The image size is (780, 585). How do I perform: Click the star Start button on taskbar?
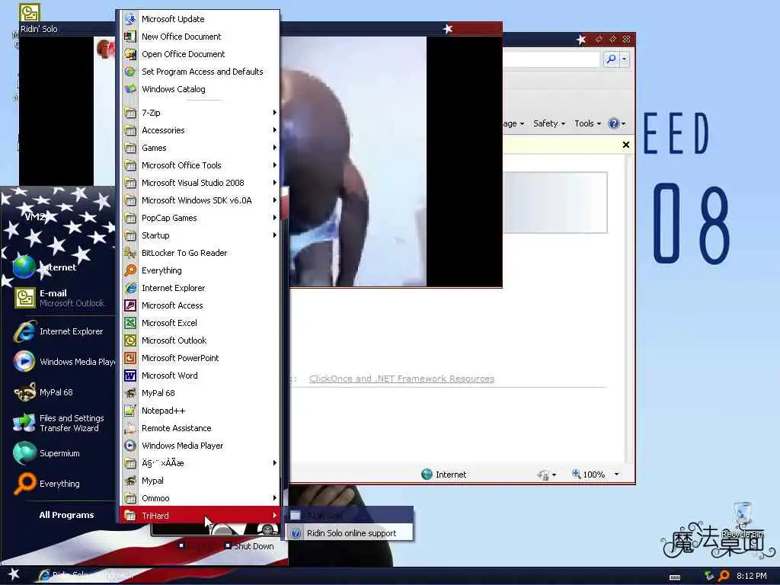click(x=14, y=574)
